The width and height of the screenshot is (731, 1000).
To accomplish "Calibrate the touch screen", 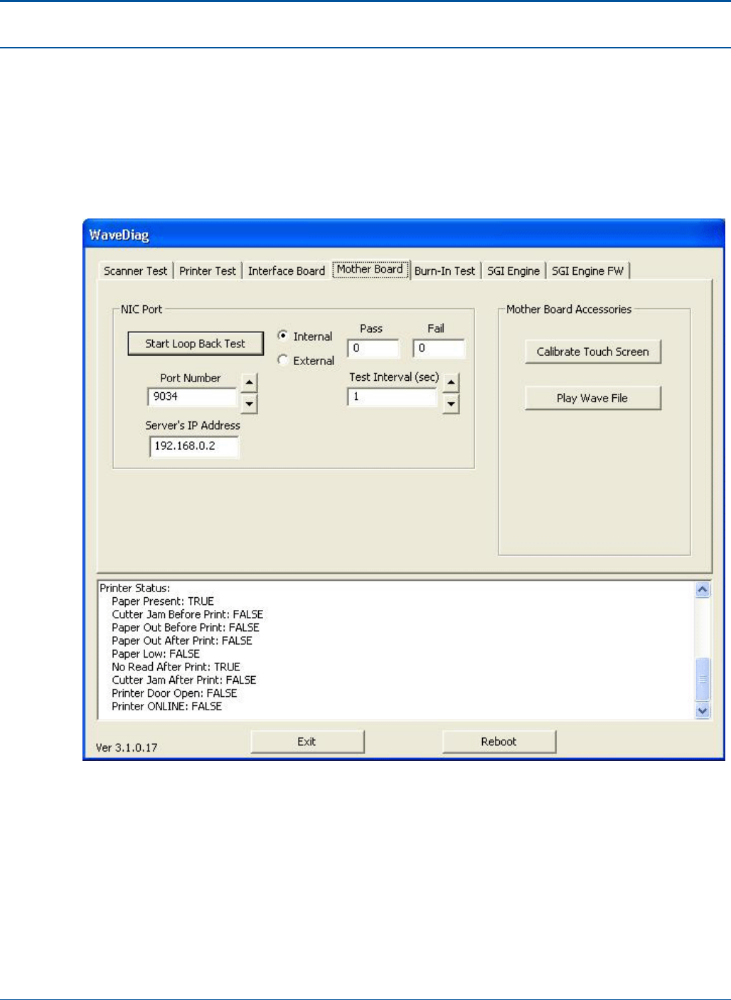I will [593, 352].
